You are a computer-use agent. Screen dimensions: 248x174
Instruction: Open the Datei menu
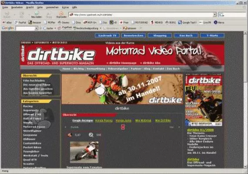[5, 7]
